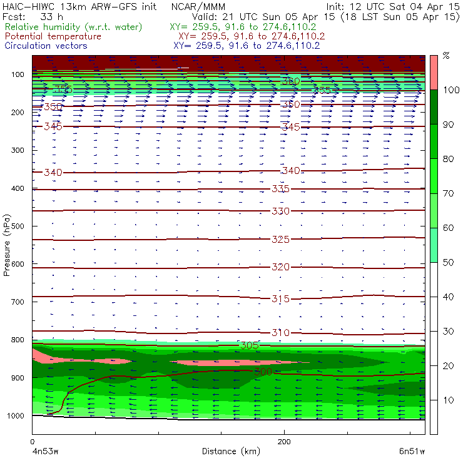Click the '310' contour label
Viewport: 463px width, 463px height.
pyautogui.click(x=280, y=333)
